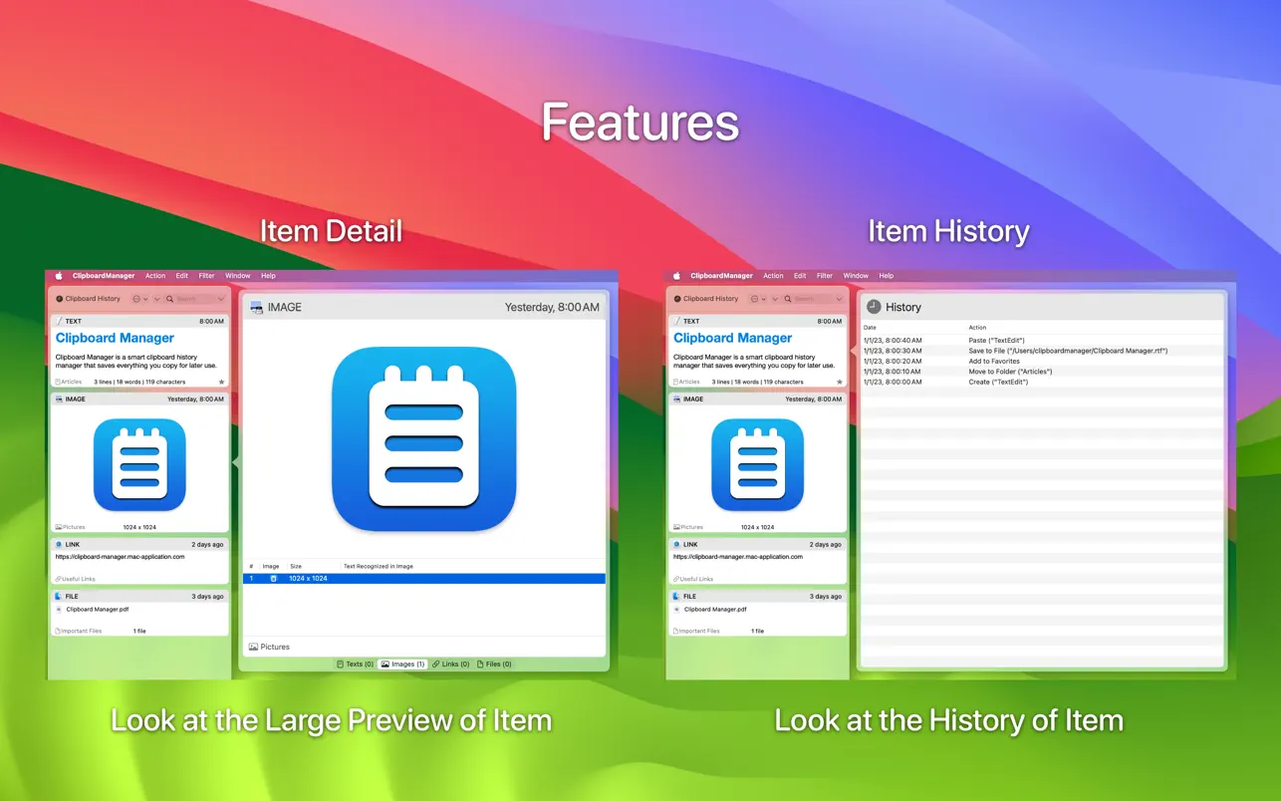Open Edit menu in Item History window
The image size is (1281, 801).
click(800, 276)
